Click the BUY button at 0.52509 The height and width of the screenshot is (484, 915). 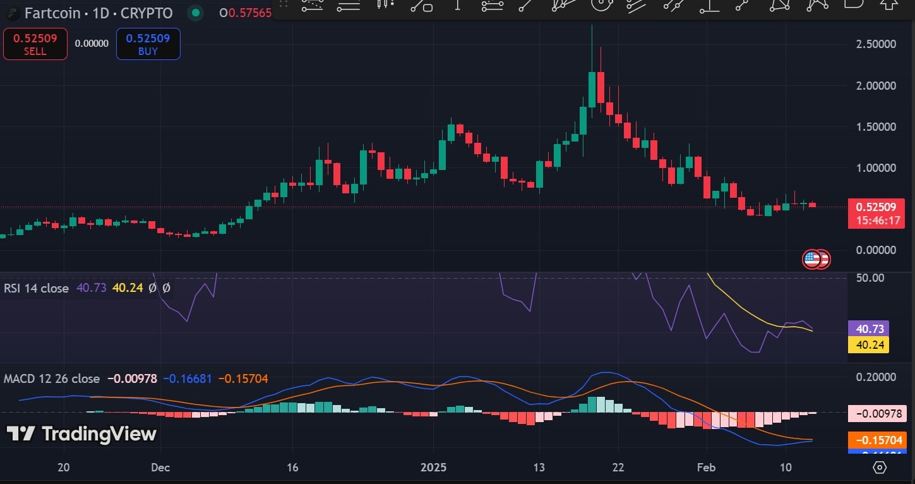[148, 44]
